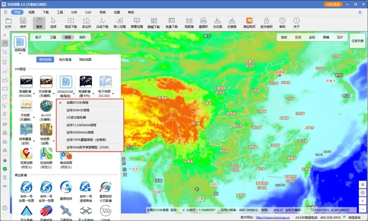Switch base map to 地形
The width and height of the screenshot is (368, 221).
pyautogui.click(x=82, y=37)
